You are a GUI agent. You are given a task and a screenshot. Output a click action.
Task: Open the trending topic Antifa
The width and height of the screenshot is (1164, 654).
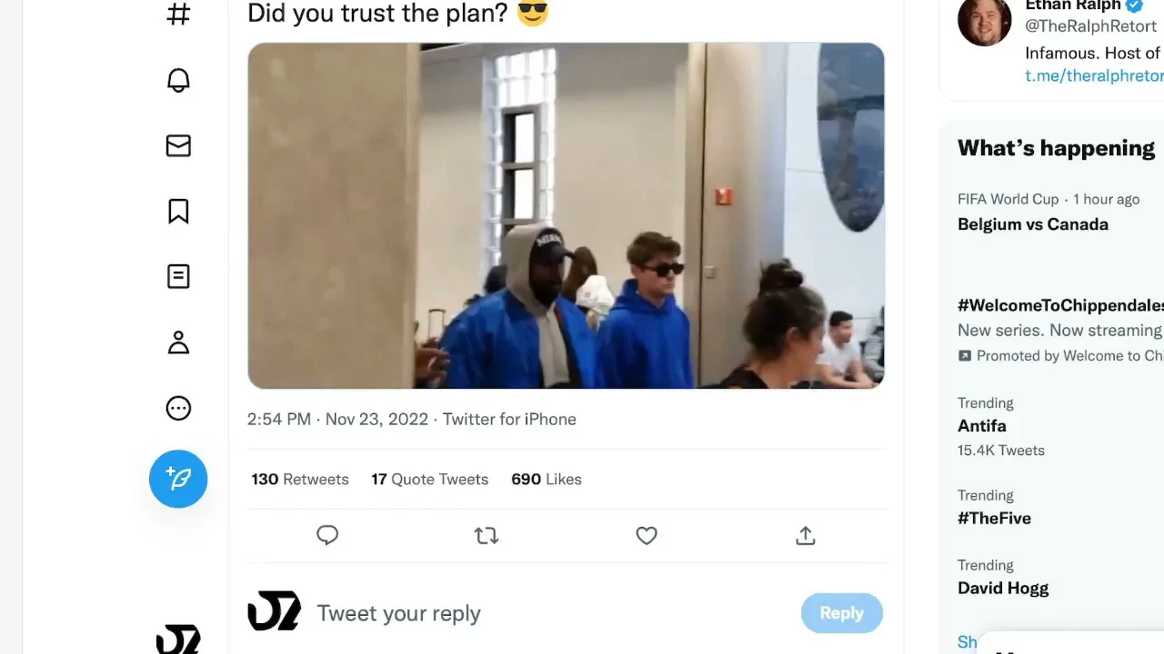tap(982, 425)
